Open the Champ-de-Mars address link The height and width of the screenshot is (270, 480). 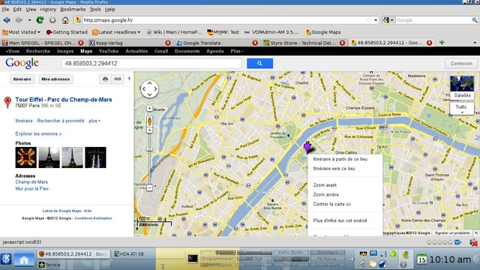[x=31, y=181]
